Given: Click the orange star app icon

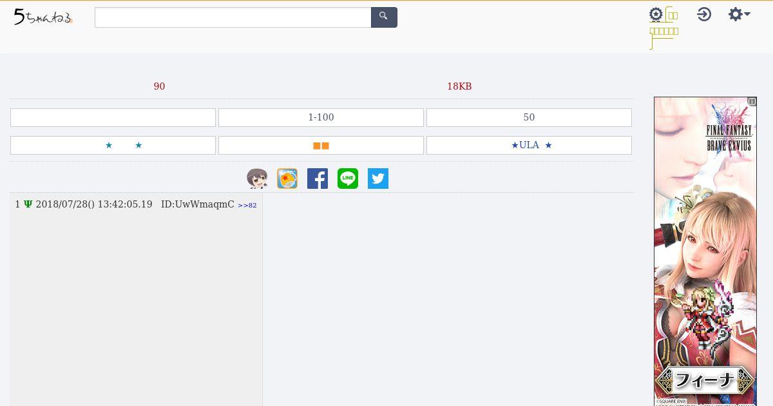Looking at the screenshot, I should (287, 179).
